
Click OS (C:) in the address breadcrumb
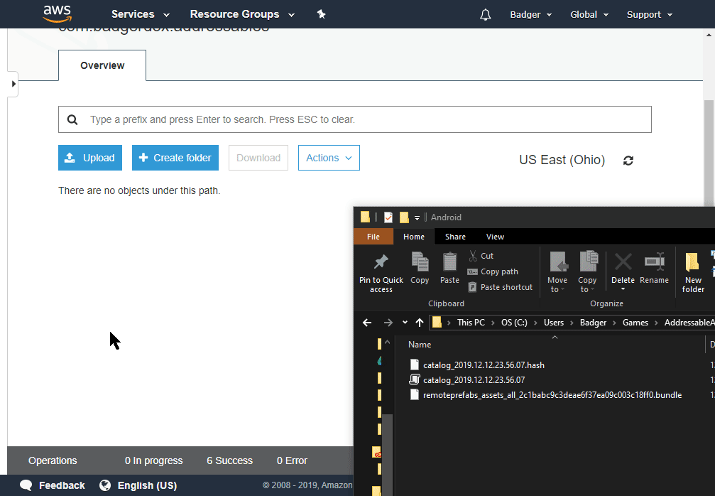(514, 323)
